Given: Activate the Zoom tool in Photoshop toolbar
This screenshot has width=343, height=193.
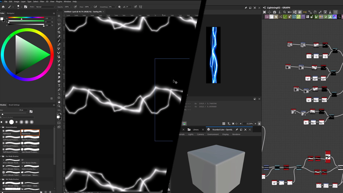Looking at the screenshot, I should 59,106.
